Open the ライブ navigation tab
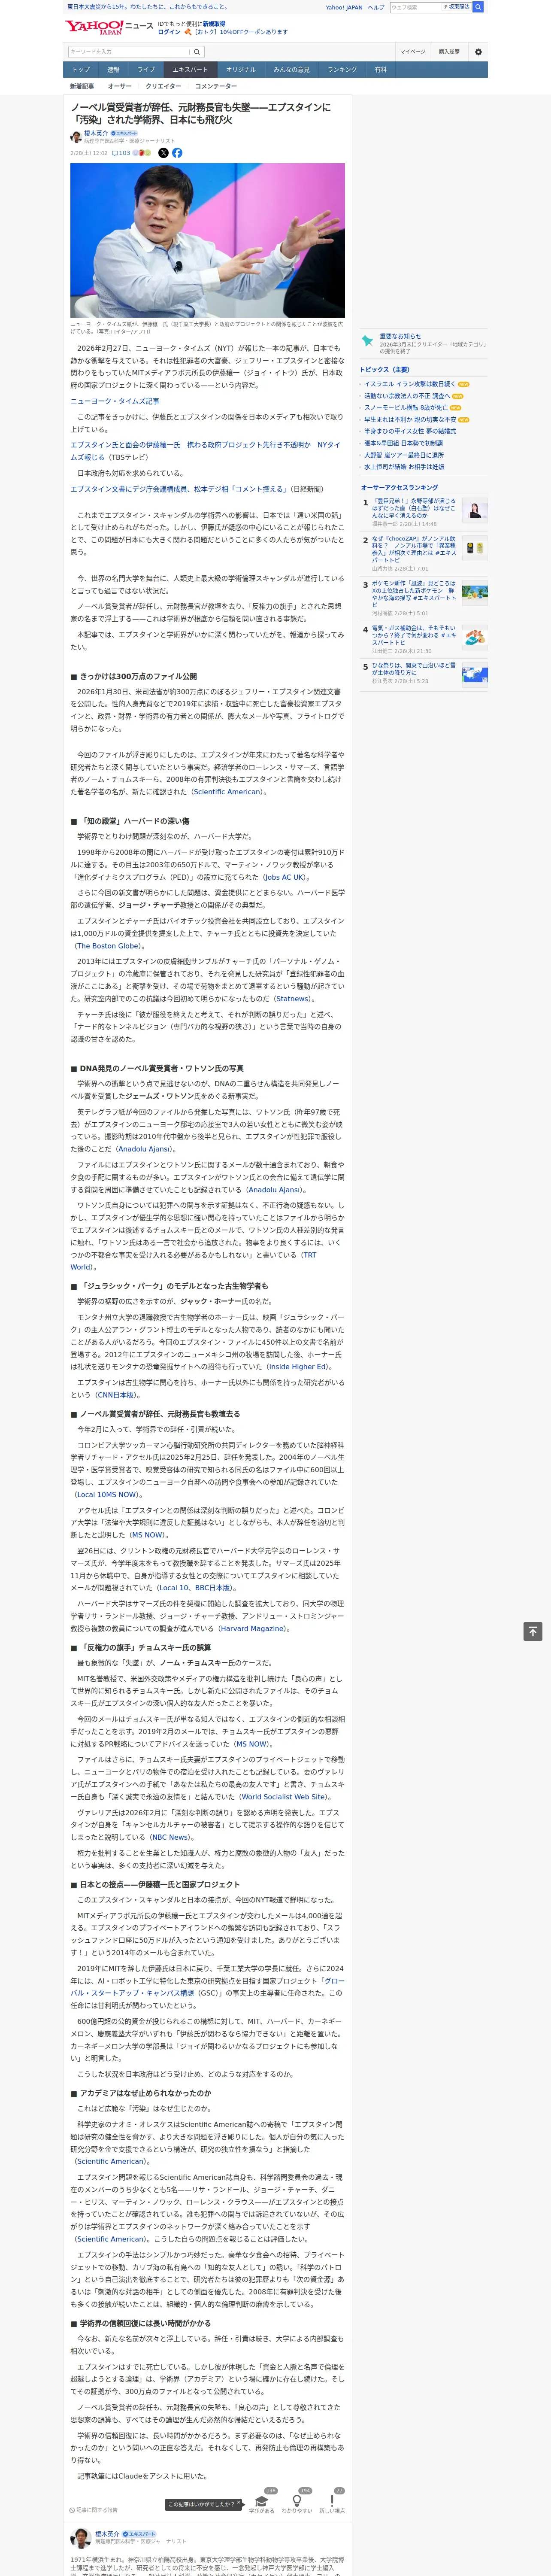551x2576 pixels. [x=146, y=70]
